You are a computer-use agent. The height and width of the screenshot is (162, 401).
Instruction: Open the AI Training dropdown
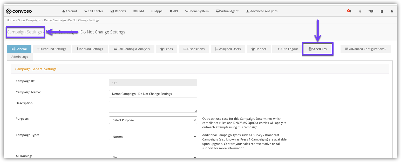point(153,157)
